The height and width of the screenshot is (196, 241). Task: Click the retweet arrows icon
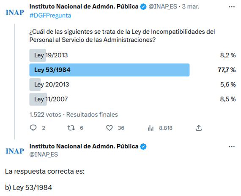(x=71, y=128)
